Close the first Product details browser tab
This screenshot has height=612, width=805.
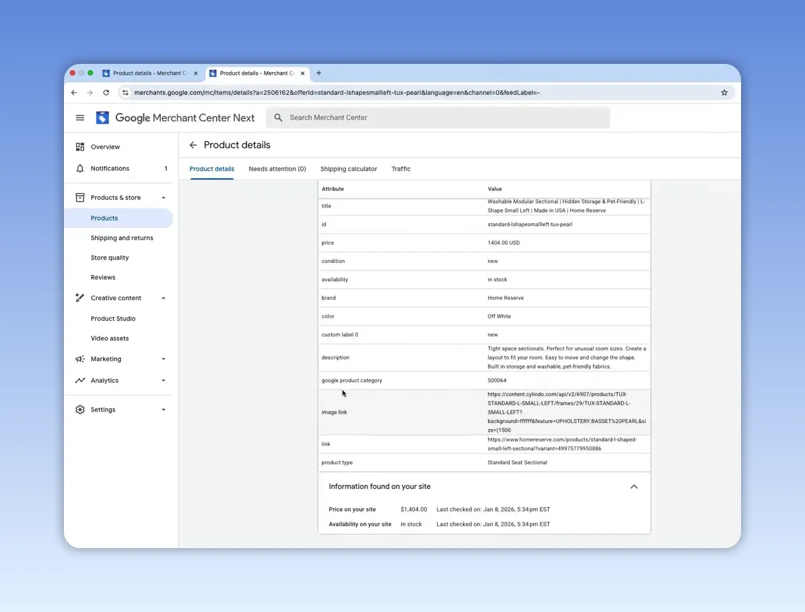tap(196, 73)
